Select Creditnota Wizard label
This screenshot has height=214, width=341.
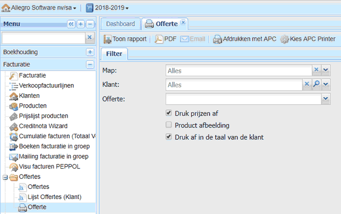click(43, 126)
